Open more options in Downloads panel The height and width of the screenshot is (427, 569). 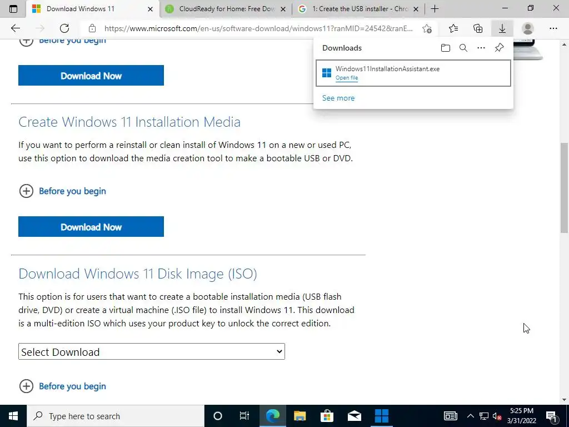point(481,48)
